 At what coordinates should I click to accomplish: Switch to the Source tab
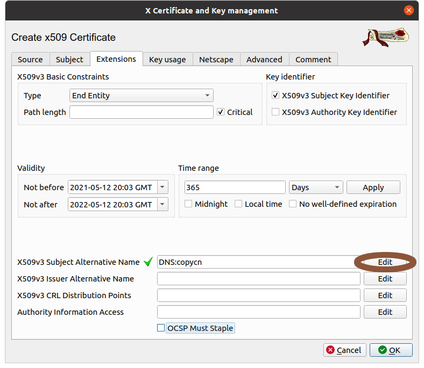coord(30,60)
